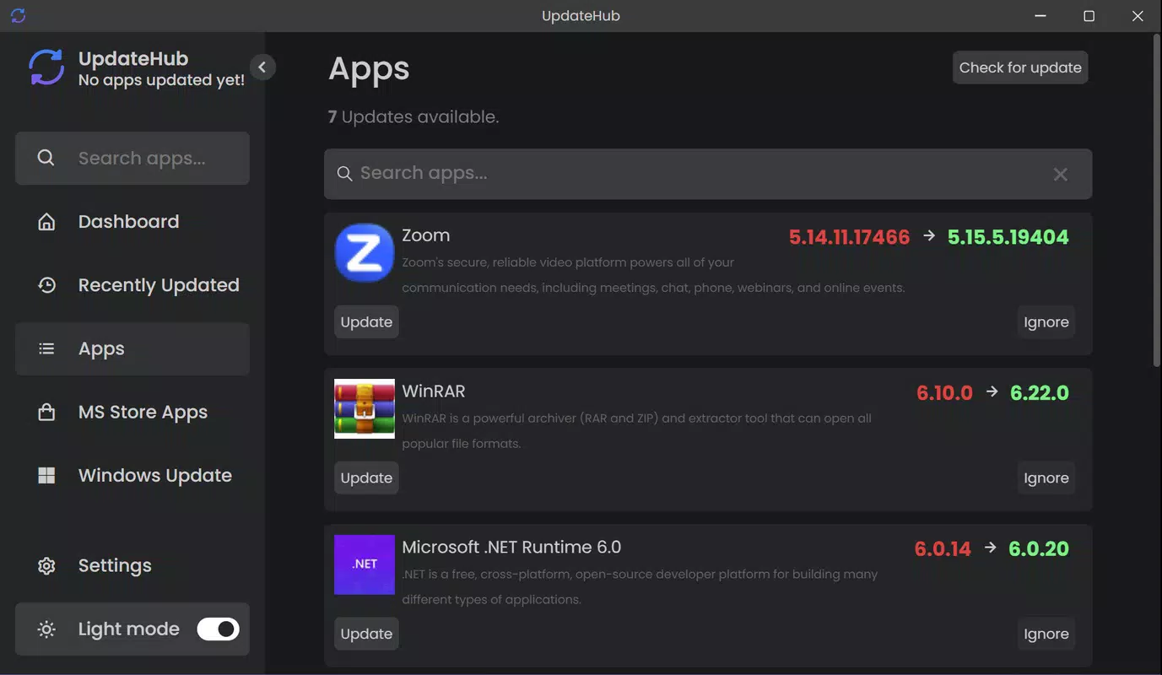1162x675 pixels.
Task: Click the Dashboard home icon
Action: (x=46, y=221)
